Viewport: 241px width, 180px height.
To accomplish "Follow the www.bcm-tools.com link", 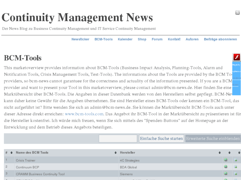I will (x=84, y=114).
